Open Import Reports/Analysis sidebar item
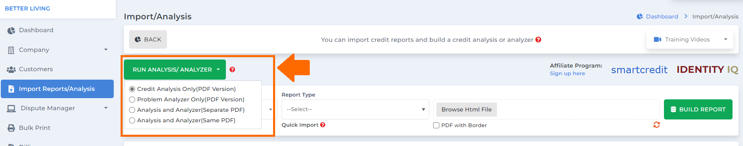 coord(57,89)
